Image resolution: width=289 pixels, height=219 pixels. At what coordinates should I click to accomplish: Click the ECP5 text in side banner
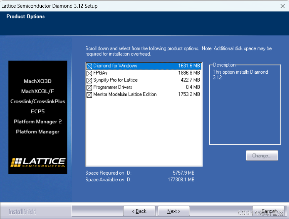click(38, 111)
